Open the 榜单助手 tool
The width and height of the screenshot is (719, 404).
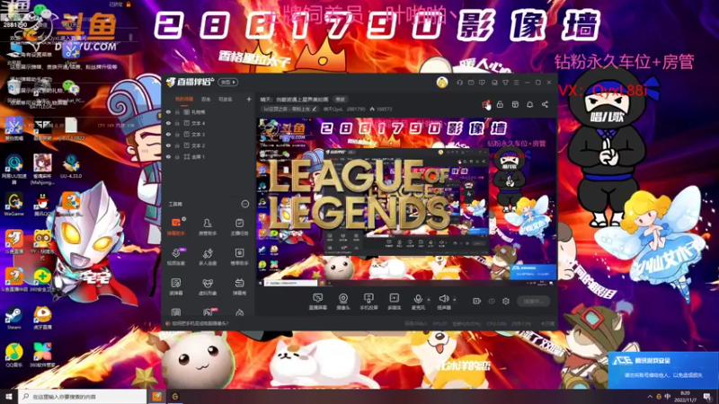(x=239, y=257)
